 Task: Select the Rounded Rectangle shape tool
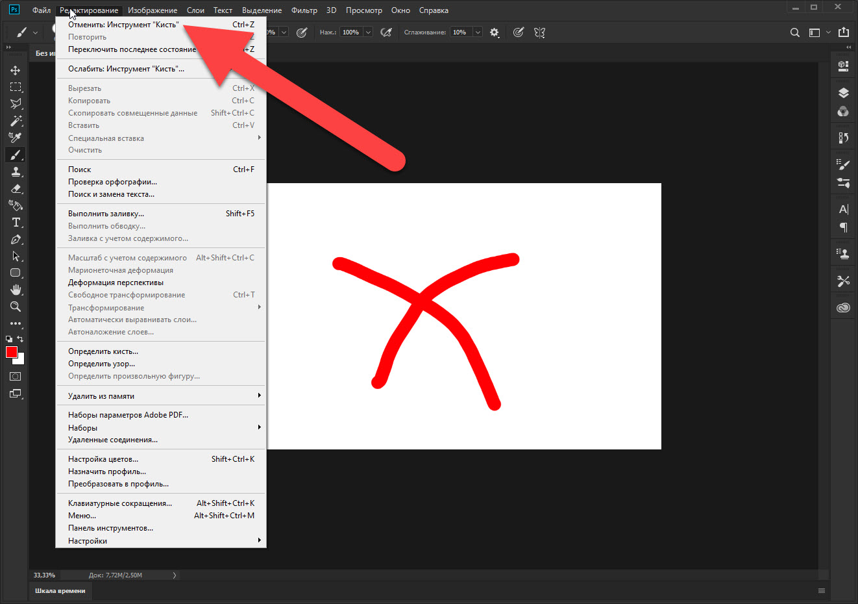(x=16, y=273)
